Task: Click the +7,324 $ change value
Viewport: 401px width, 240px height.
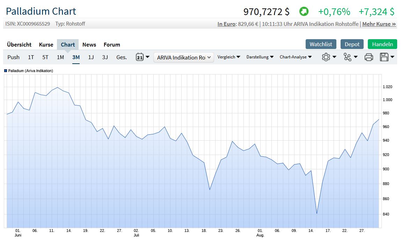Action: tap(377, 12)
